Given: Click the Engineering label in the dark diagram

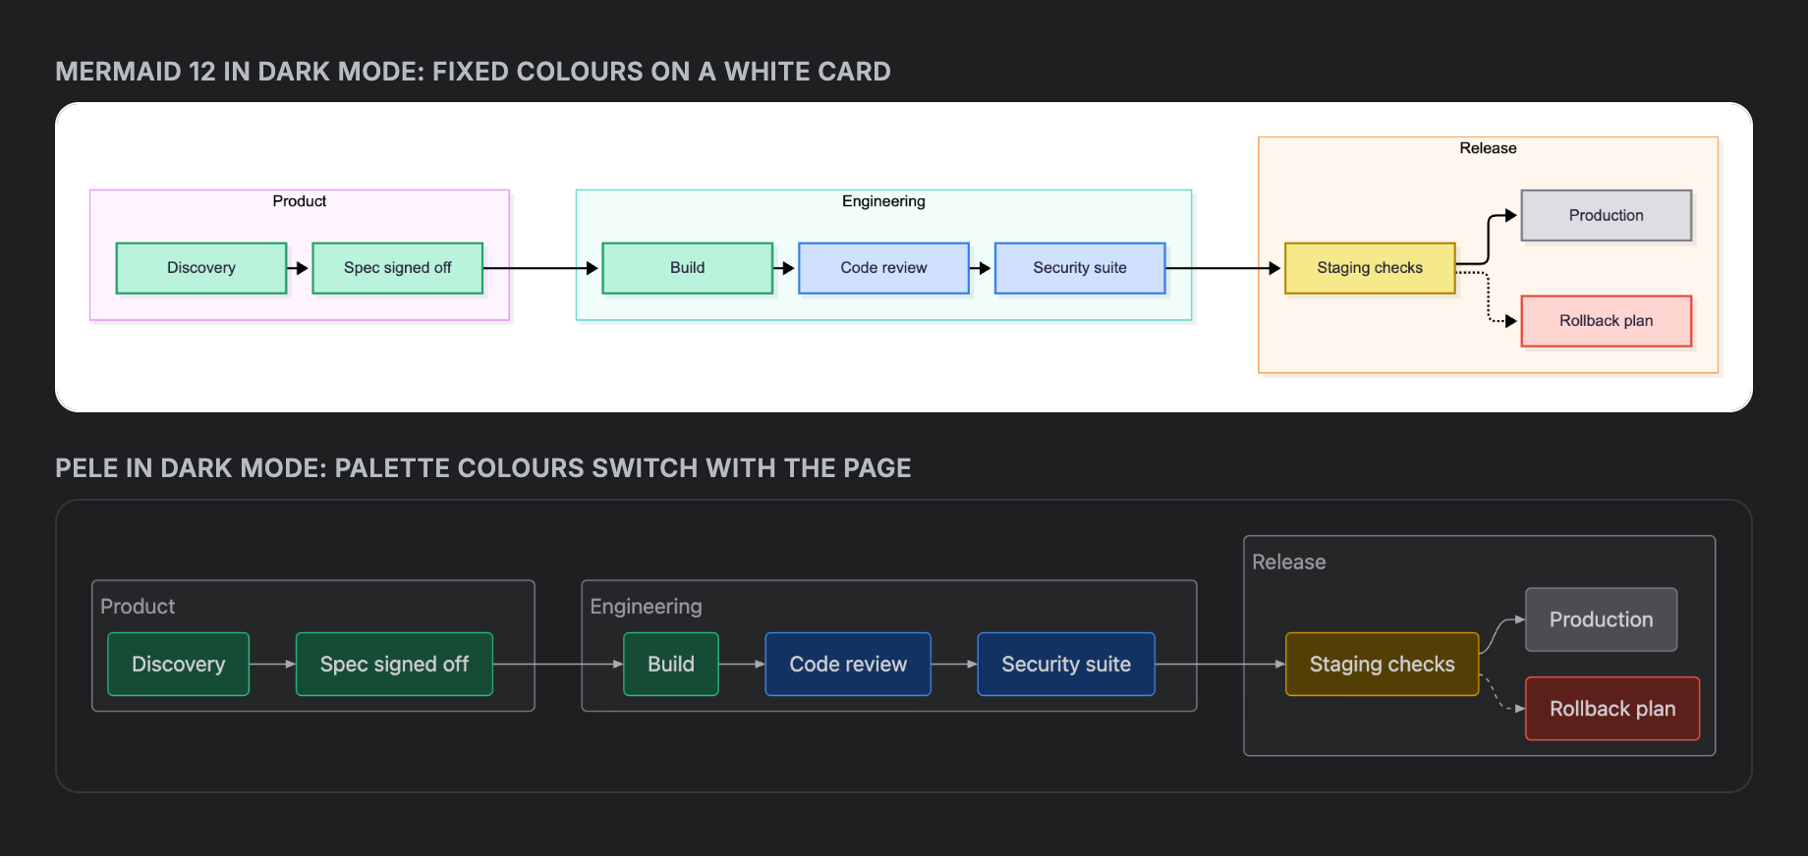Looking at the screenshot, I should click(646, 607).
